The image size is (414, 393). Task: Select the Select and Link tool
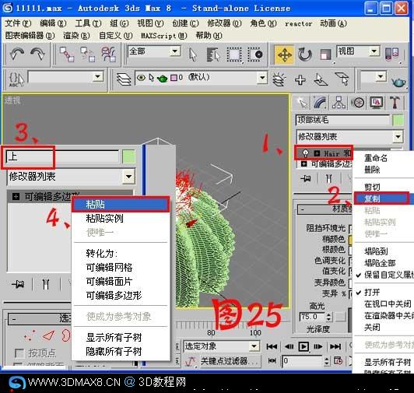click(x=67, y=54)
